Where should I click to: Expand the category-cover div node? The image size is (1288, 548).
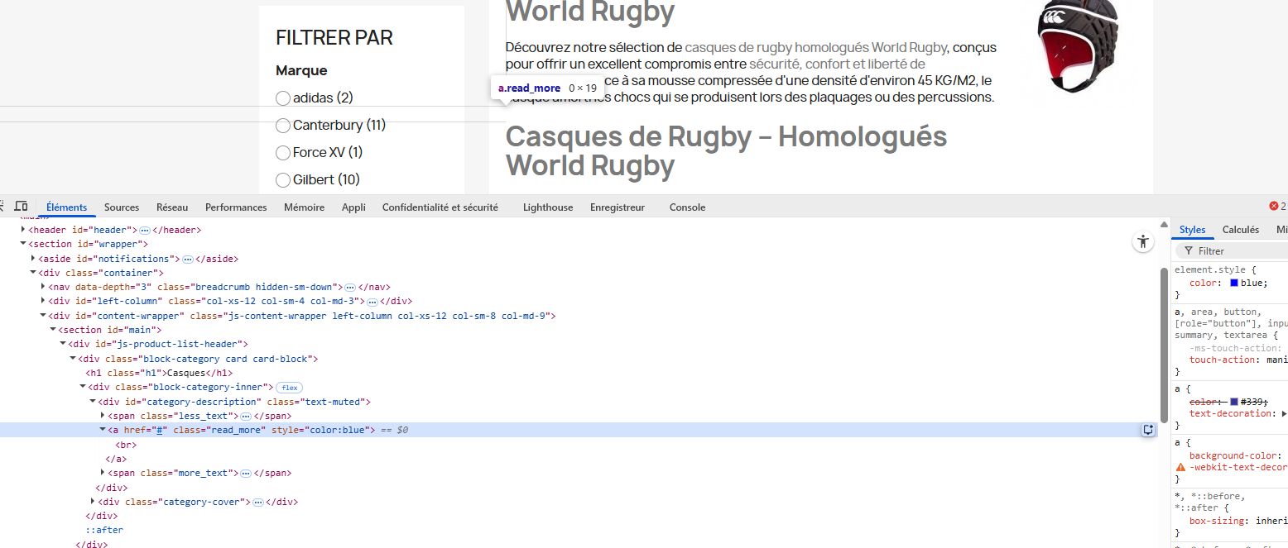(93, 502)
